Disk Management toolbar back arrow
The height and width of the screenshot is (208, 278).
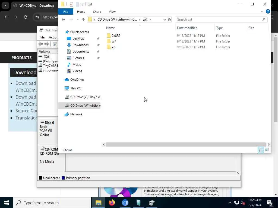coord(40,44)
